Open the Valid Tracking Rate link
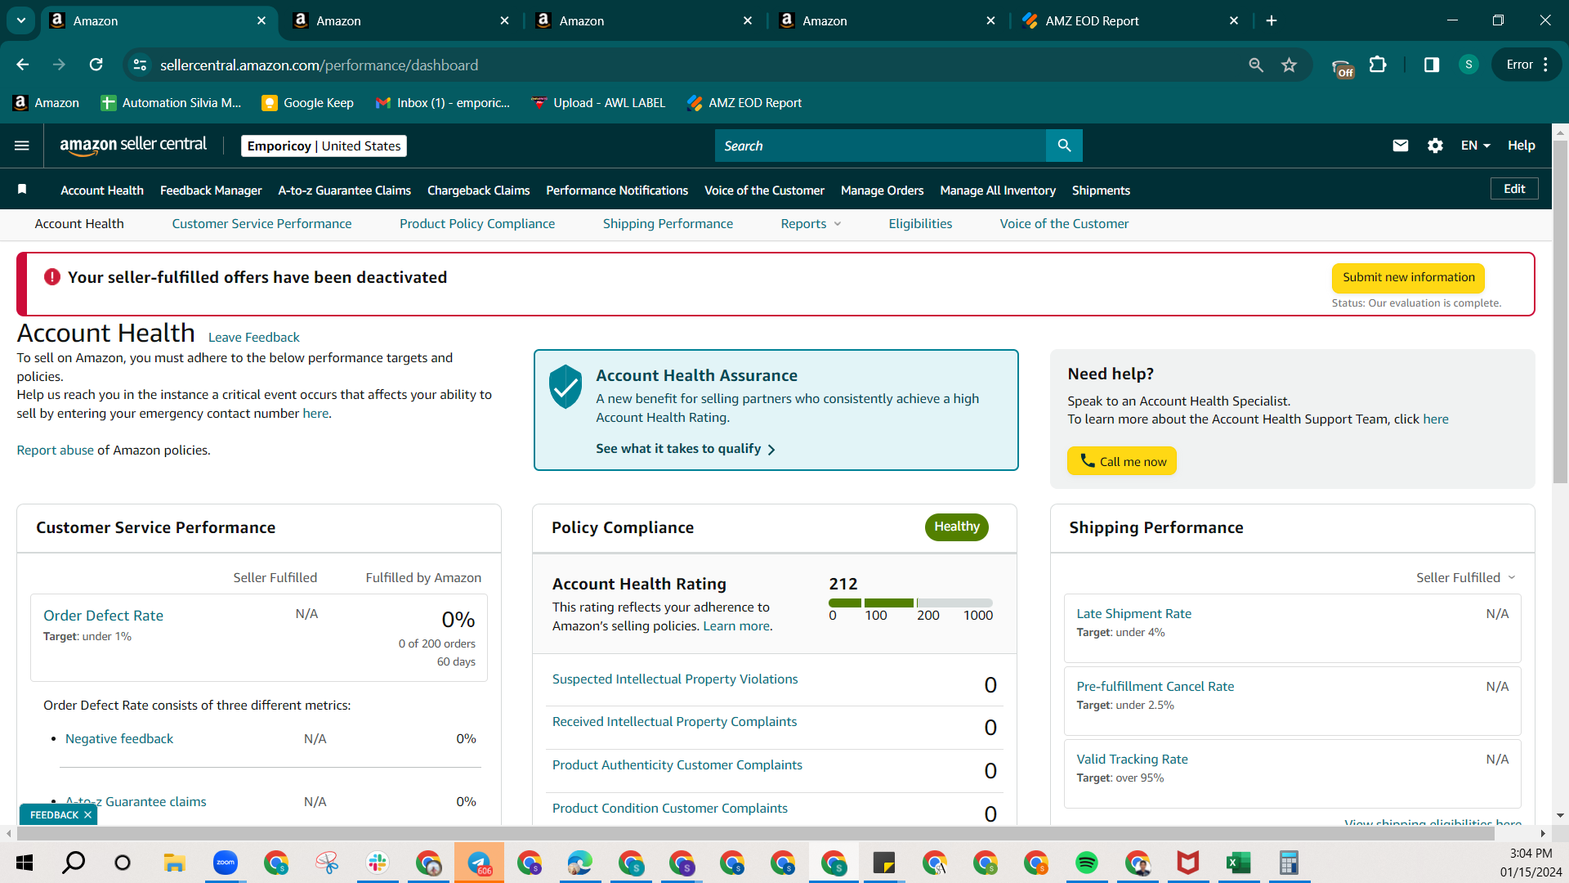Image resolution: width=1569 pixels, height=883 pixels. pyautogui.click(x=1132, y=760)
